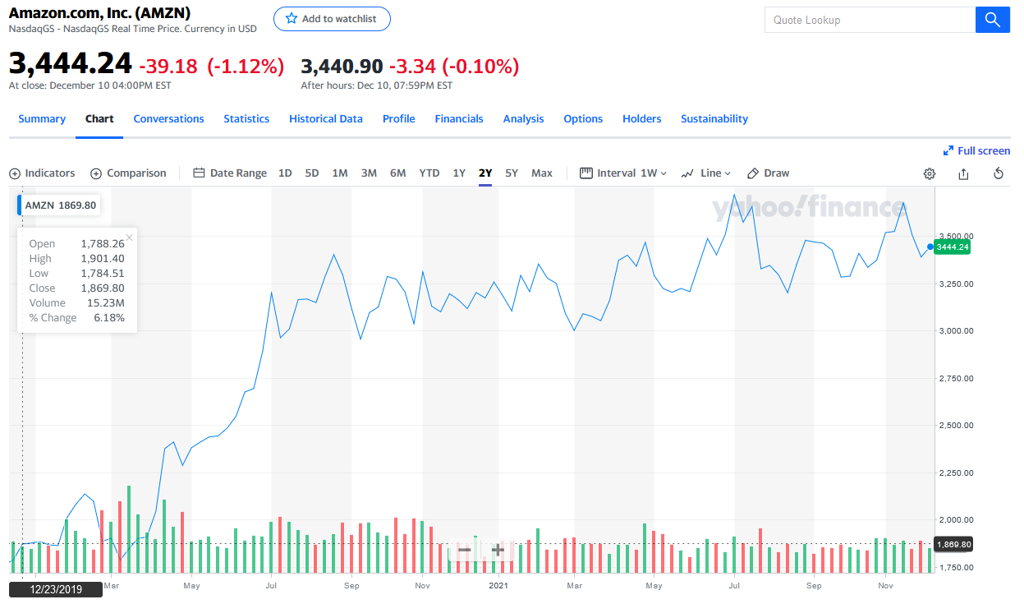Add AMZN to watchlist
The height and width of the screenshot is (604, 1024).
(x=332, y=19)
